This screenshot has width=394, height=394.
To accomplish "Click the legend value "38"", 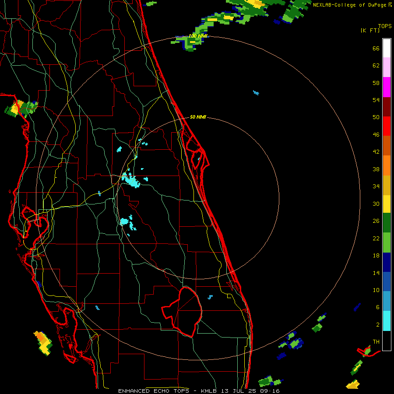I will [x=376, y=169].
